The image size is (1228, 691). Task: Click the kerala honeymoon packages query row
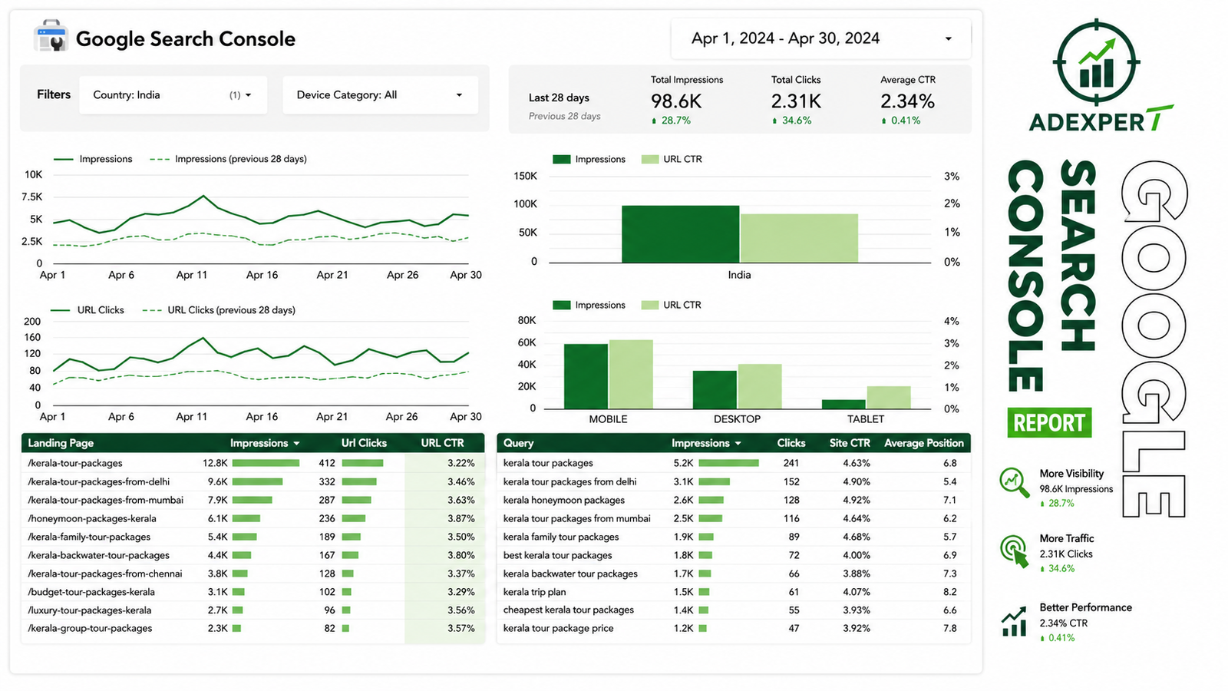pos(734,500)
